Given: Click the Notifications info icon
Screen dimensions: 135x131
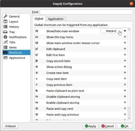Looking at the screenshot, I should pyautogui.click(x=5, y=37).
